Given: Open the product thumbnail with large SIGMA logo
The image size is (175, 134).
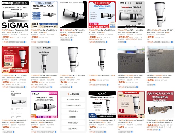Looking at the screenshot, I should tap(15, 14).
